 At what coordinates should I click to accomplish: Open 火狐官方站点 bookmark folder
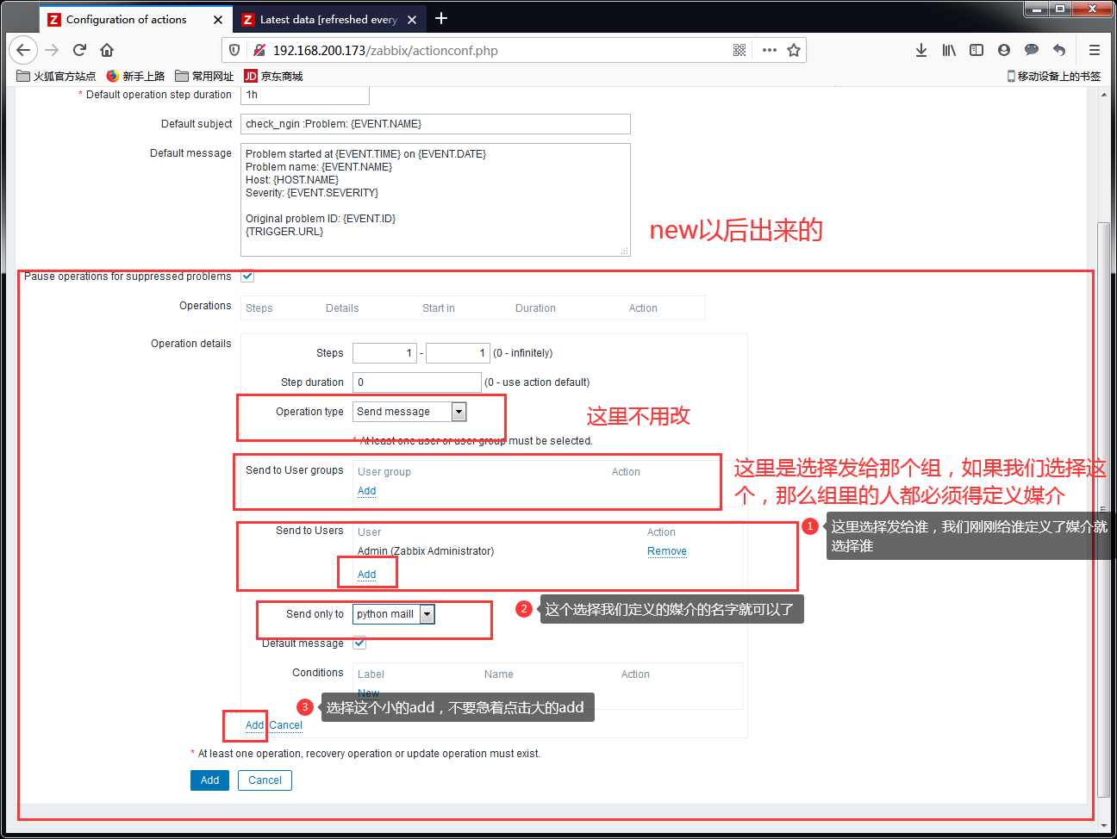(x=56, y=76)
